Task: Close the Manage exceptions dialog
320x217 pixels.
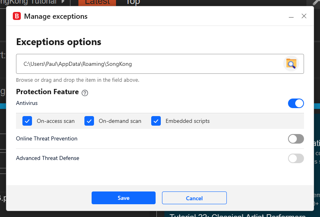Action: click(304, 16)
